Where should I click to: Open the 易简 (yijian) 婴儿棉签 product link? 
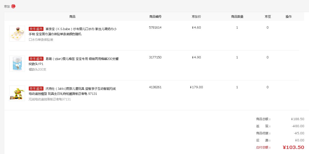pyautogui.click(x=73, y=61)
